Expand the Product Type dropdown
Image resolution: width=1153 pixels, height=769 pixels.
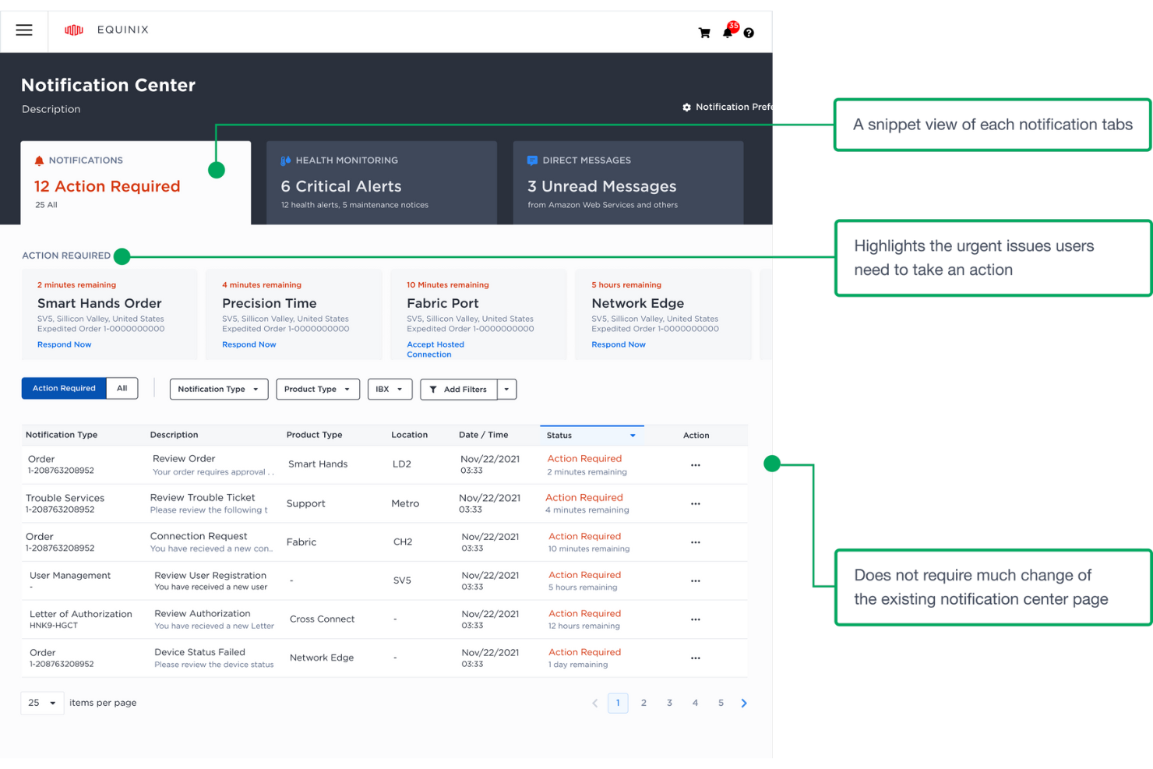(317, 389)
